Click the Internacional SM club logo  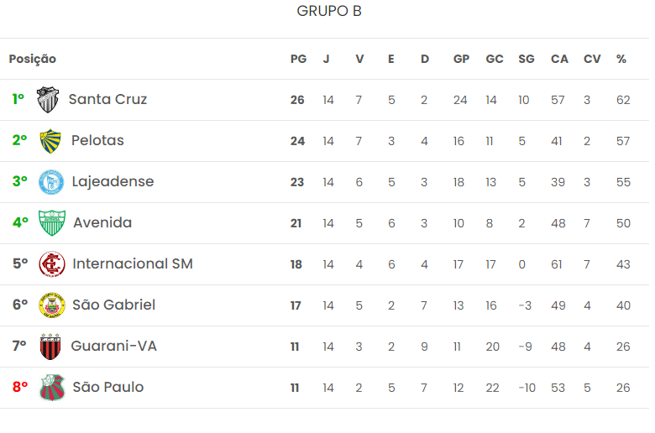point(52,264)
